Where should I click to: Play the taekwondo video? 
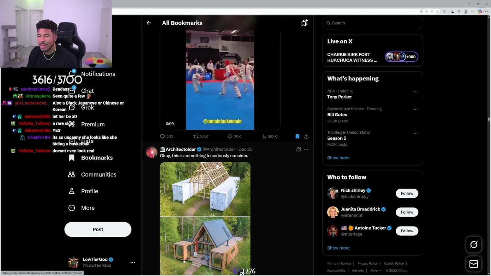(220, 80)
